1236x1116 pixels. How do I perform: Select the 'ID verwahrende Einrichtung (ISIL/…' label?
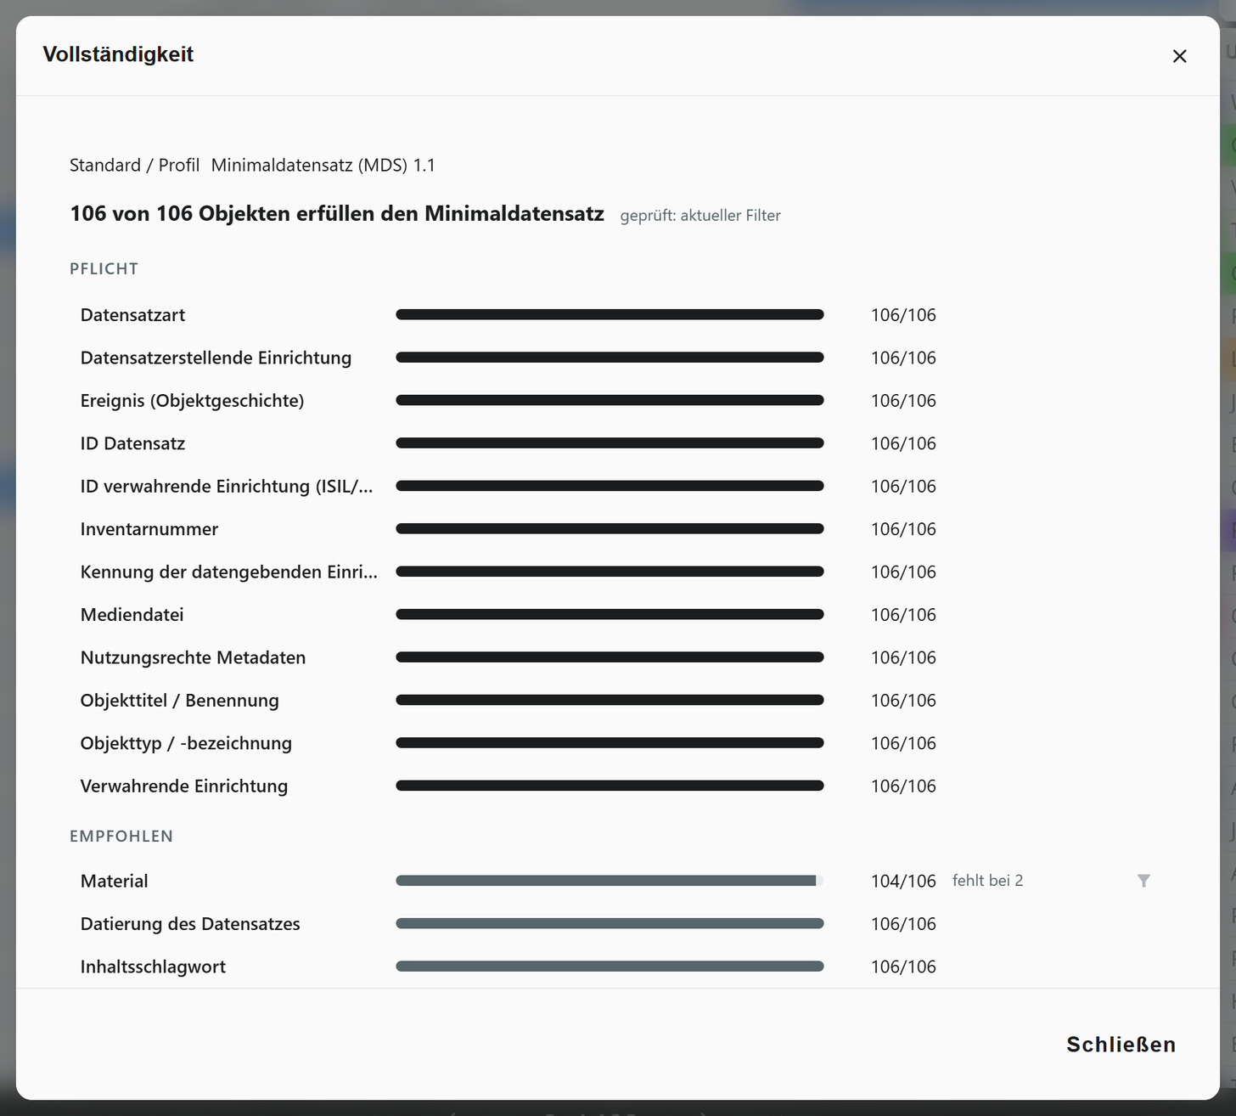[227, 487]
